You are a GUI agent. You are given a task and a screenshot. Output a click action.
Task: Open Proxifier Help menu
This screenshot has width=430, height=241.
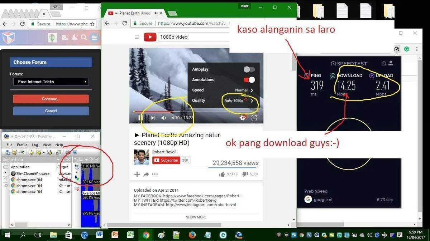coord(59,145)
